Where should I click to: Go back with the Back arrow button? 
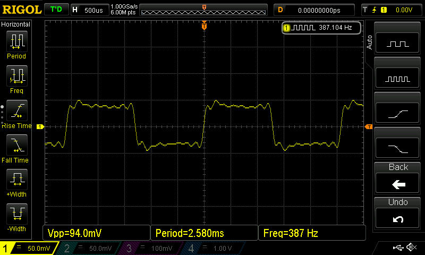(x=397, y=183)
